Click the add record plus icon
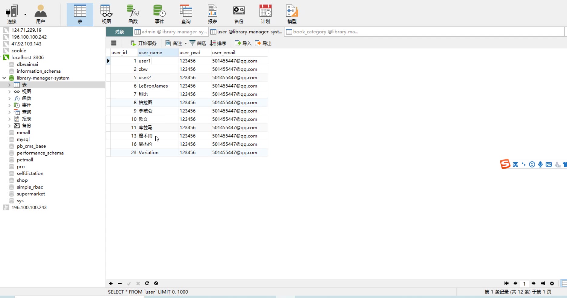This screenshot has width=567, height=298. tap(111, 283)
